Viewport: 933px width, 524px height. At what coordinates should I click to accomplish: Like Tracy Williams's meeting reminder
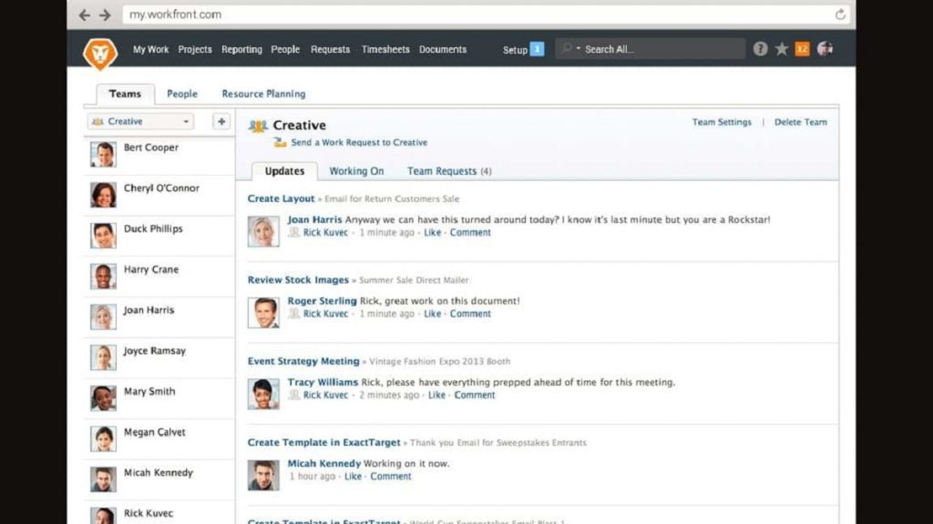(436, 395)
